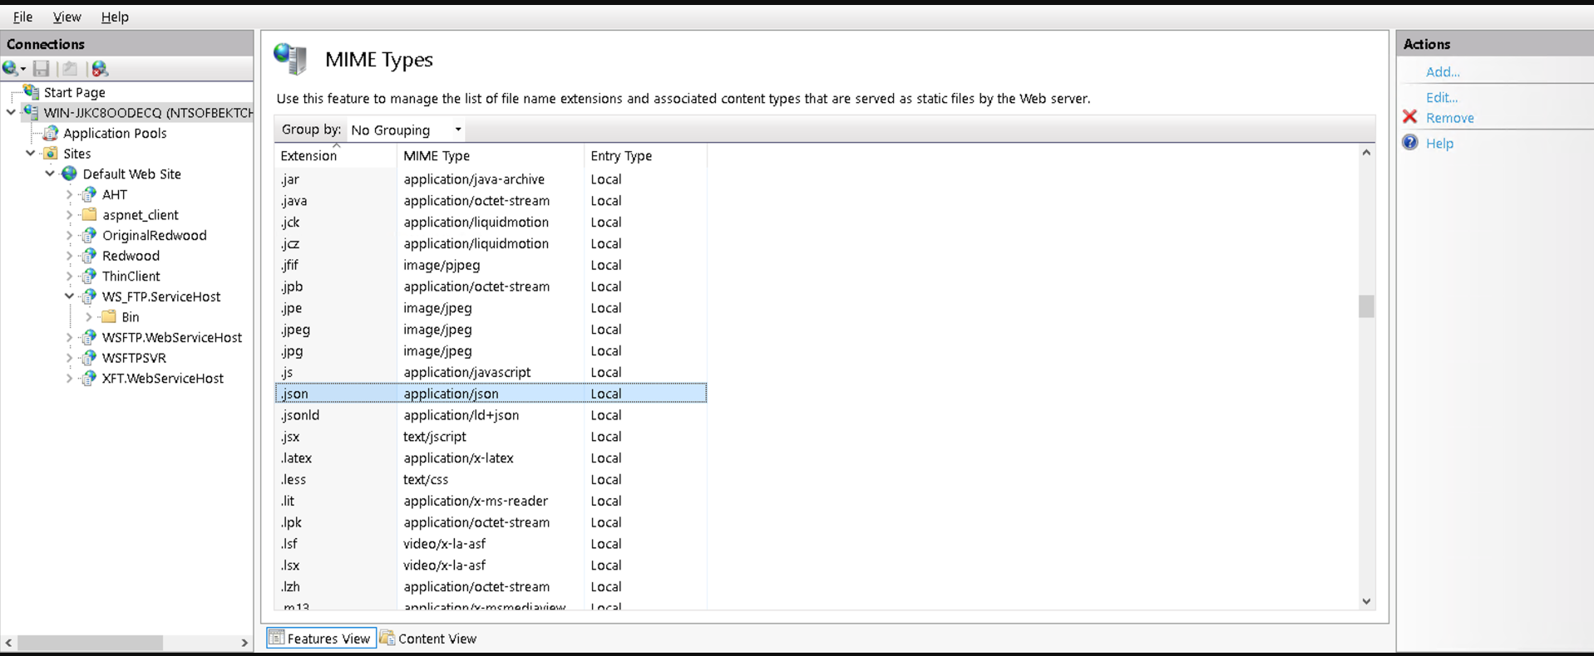1594x656 pixels.
Task: Switch to Content View tab
Action: (x=428, y=638)
